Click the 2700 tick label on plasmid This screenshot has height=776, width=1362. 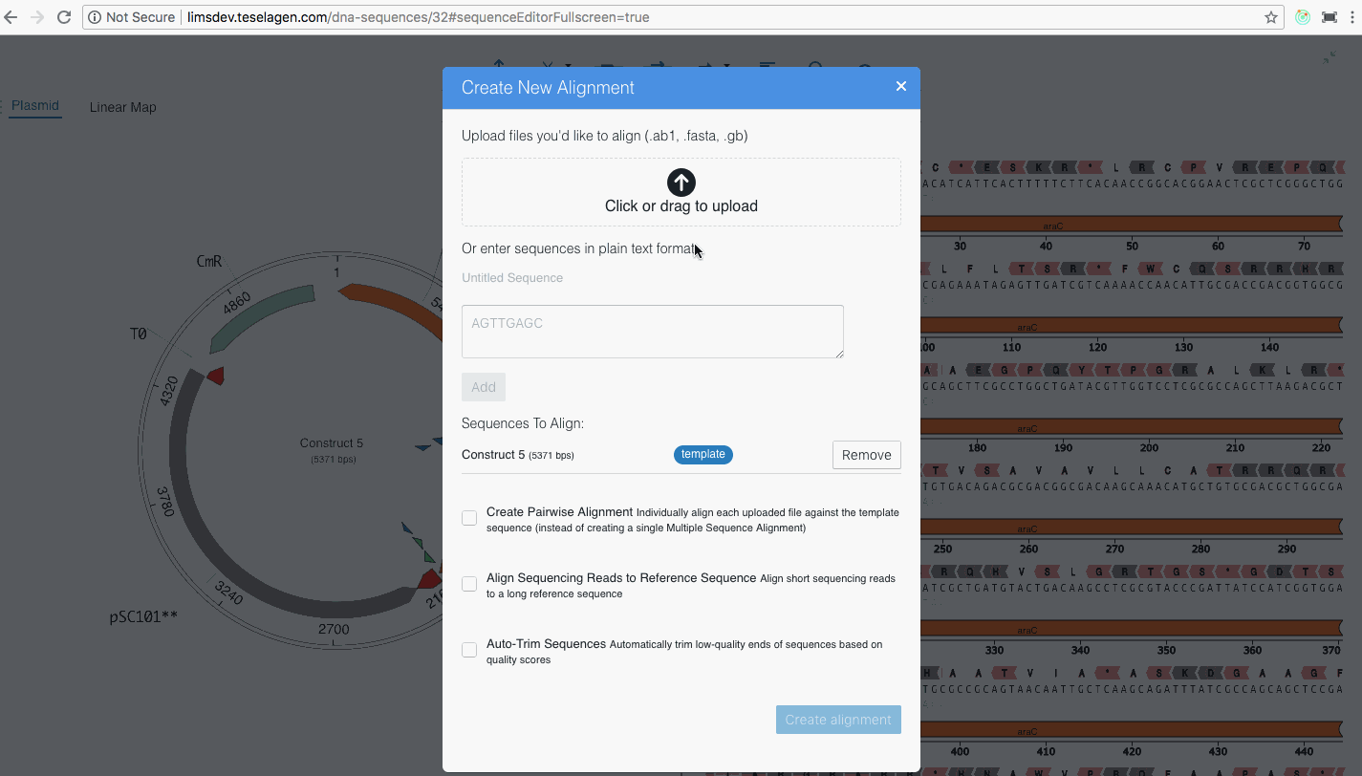[x=333, y=629]
